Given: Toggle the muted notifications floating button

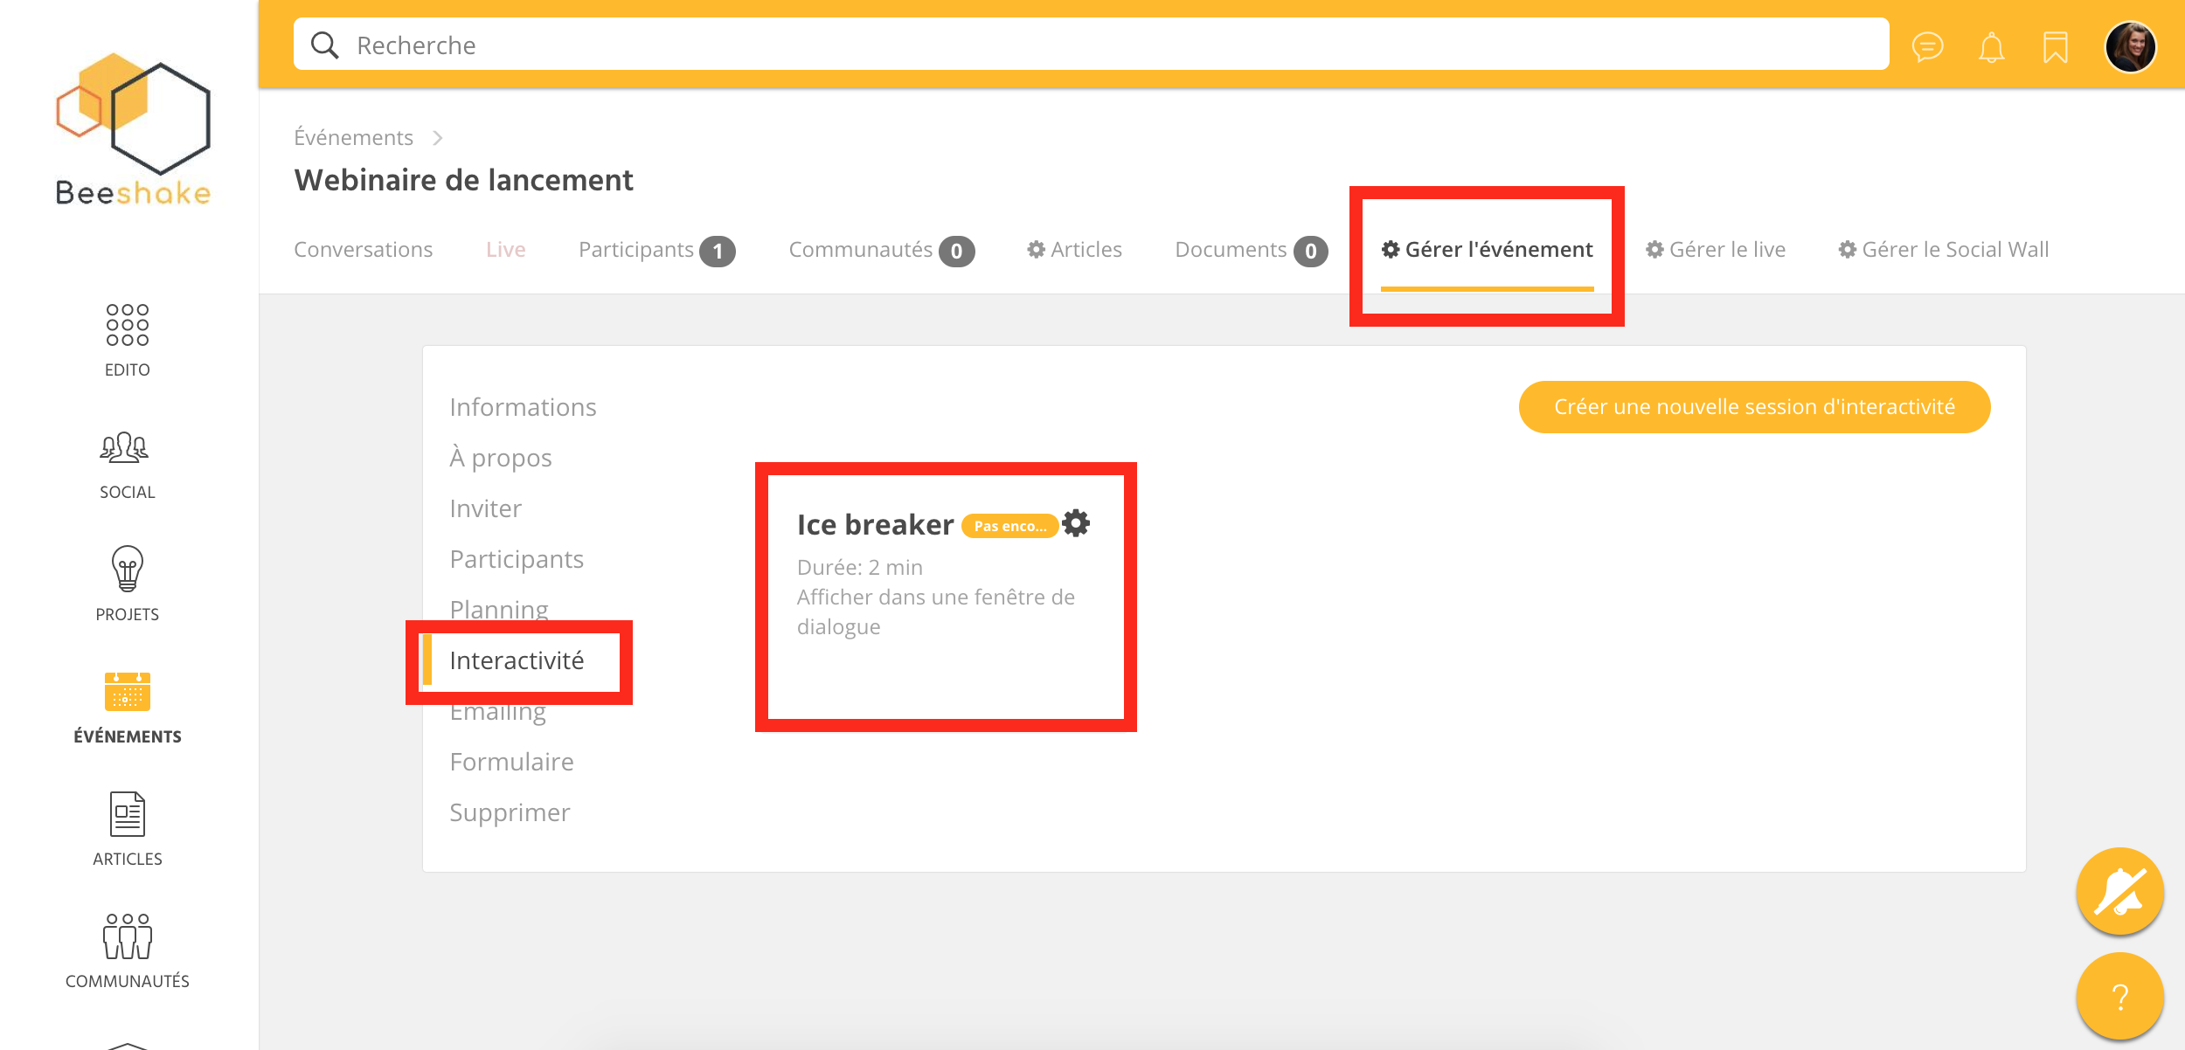Looking at the screenshot, I should [x=2119, y=891].
